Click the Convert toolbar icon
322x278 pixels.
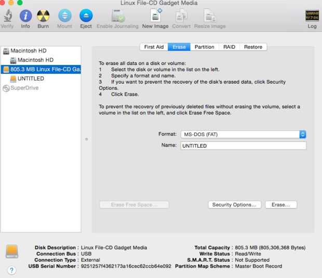click(181, 16)
